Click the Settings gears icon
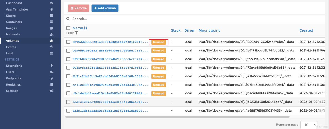 52,91
